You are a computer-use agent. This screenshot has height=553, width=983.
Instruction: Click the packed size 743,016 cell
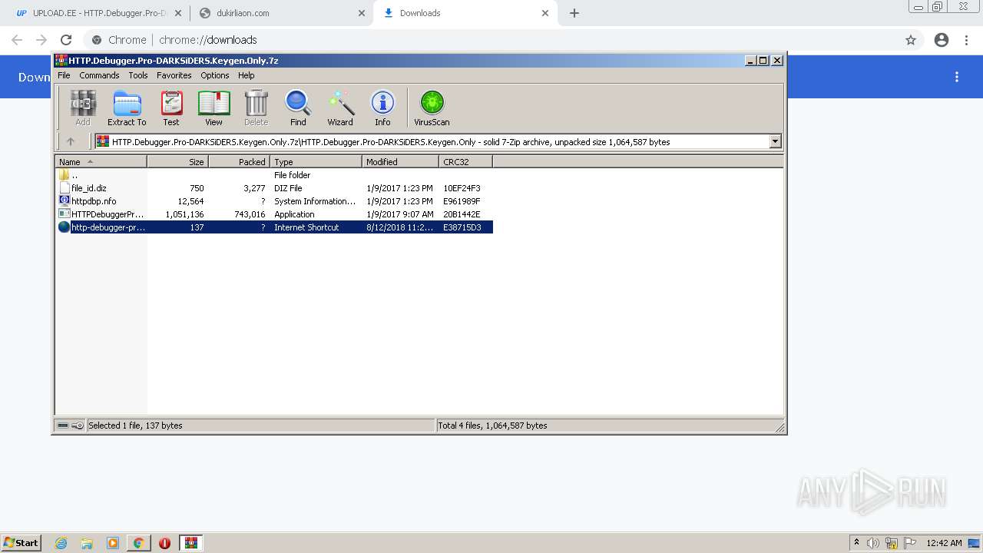pyautogui.click(x=250, y=214)
